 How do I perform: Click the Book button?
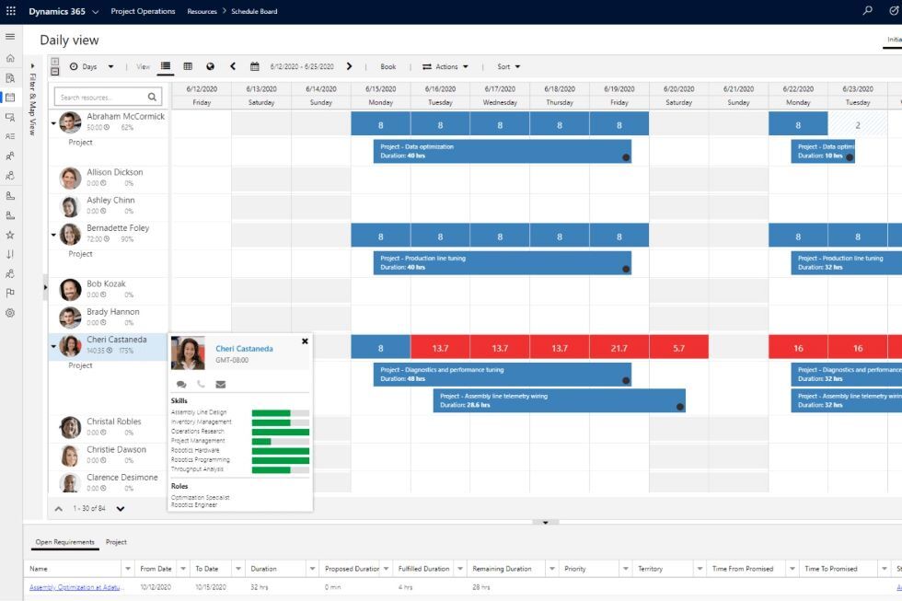pos(388,66)
